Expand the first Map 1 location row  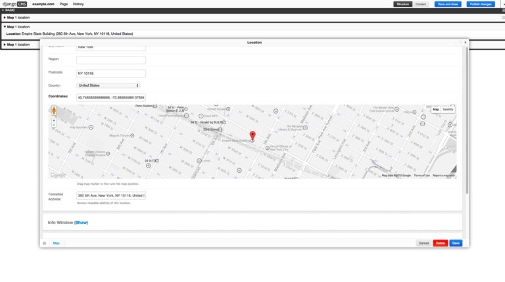[x=5, y=18]
